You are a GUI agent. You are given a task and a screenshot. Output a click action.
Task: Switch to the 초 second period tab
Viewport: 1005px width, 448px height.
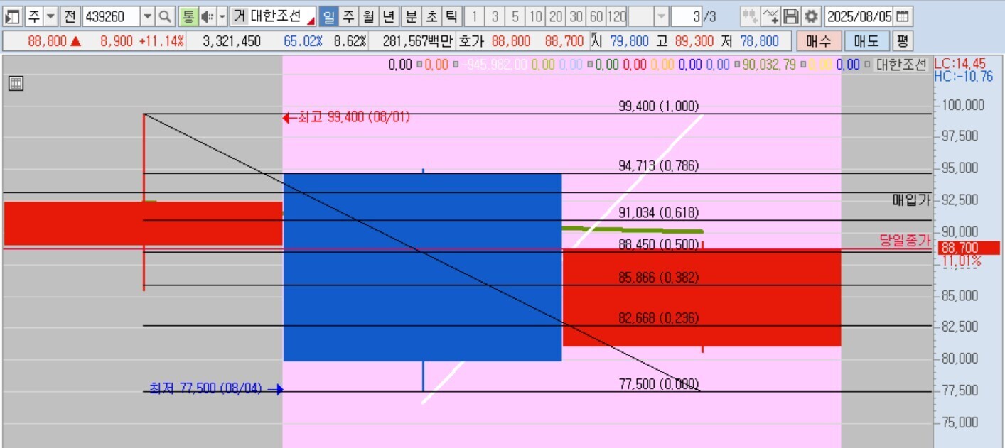pos(431,16)
